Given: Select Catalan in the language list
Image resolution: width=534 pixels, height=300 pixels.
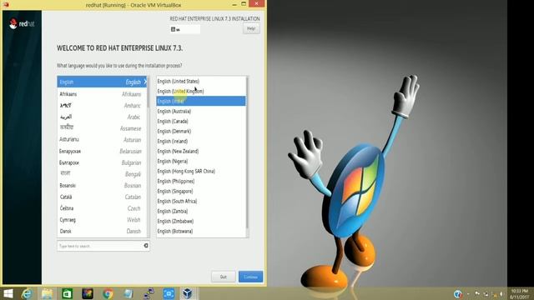Looking at the screenshot, I should (x=102, y=197).
